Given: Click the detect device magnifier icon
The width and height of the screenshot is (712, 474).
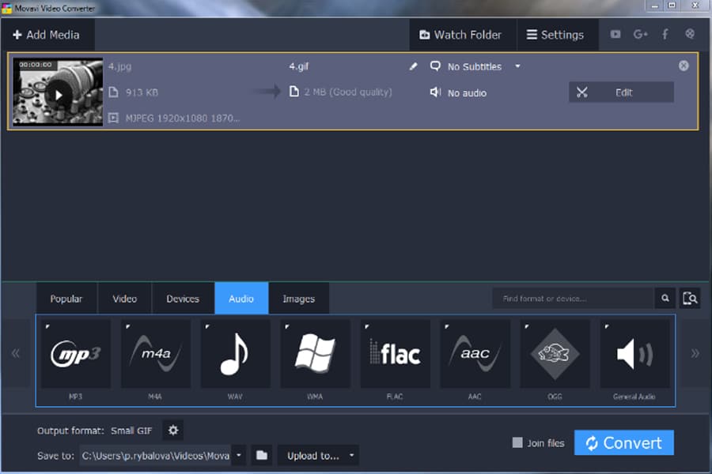Looking at the screenshot, I should point(690,298).
